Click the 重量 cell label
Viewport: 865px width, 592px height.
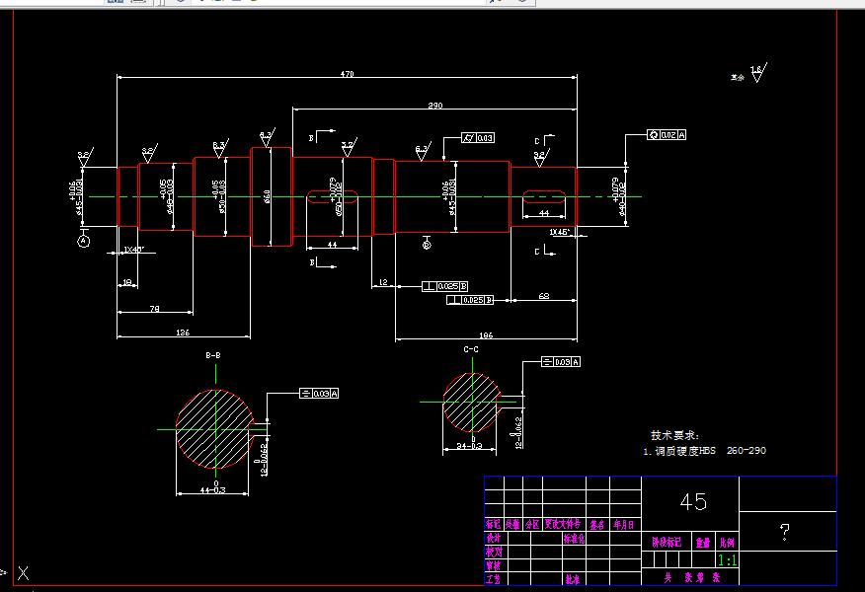pyautogui.click(x=703, y=543)
